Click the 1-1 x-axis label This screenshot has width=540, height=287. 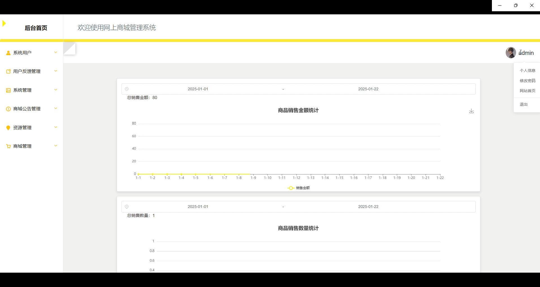click(138, 178)
